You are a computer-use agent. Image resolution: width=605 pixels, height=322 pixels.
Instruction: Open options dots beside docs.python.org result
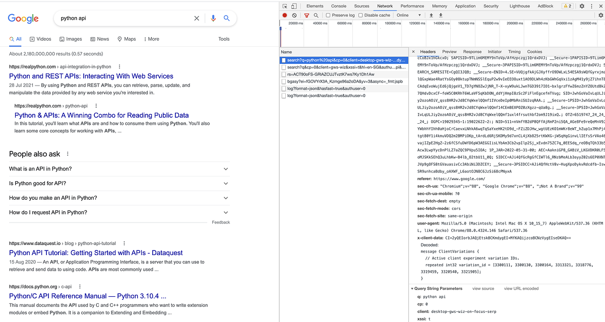pos(79,287)
